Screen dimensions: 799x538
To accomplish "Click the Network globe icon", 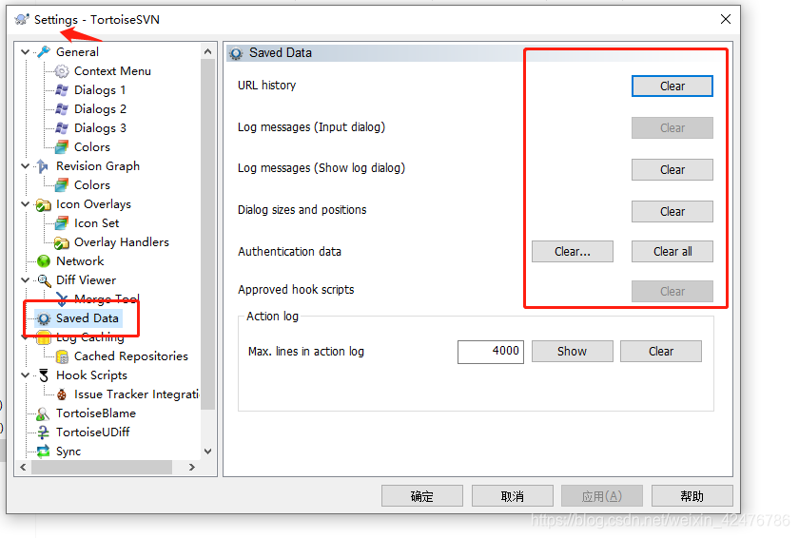I will pyautogui.click(x=44, y=261).
